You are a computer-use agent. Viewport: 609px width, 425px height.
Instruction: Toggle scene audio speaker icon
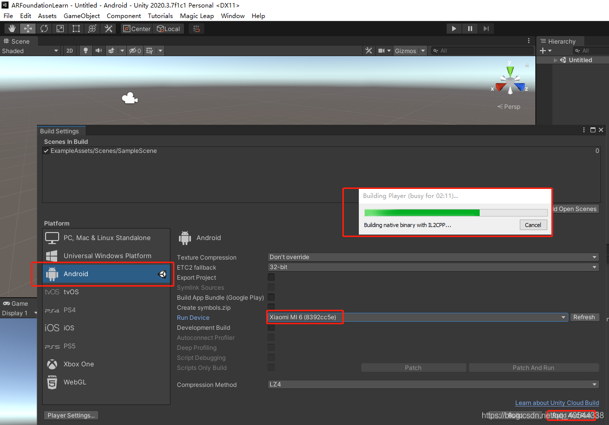99,51
